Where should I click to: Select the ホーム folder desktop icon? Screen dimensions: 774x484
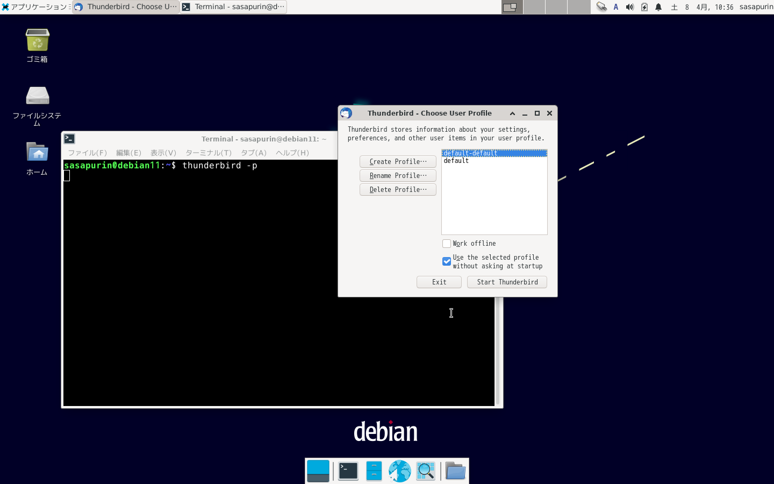click(x=37, y=159)
